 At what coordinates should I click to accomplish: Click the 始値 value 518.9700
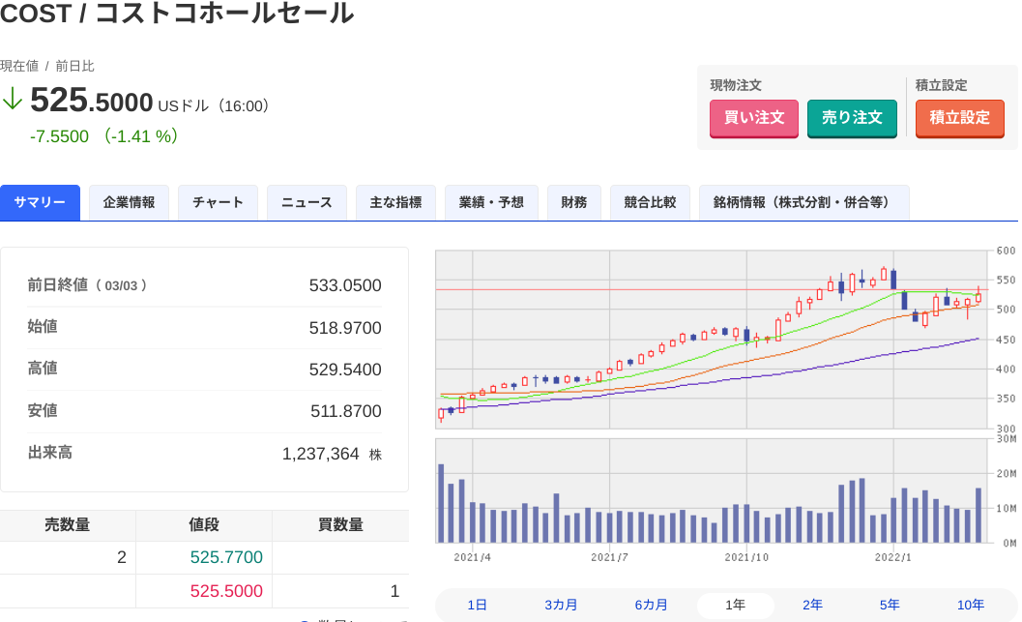(345, 328)
